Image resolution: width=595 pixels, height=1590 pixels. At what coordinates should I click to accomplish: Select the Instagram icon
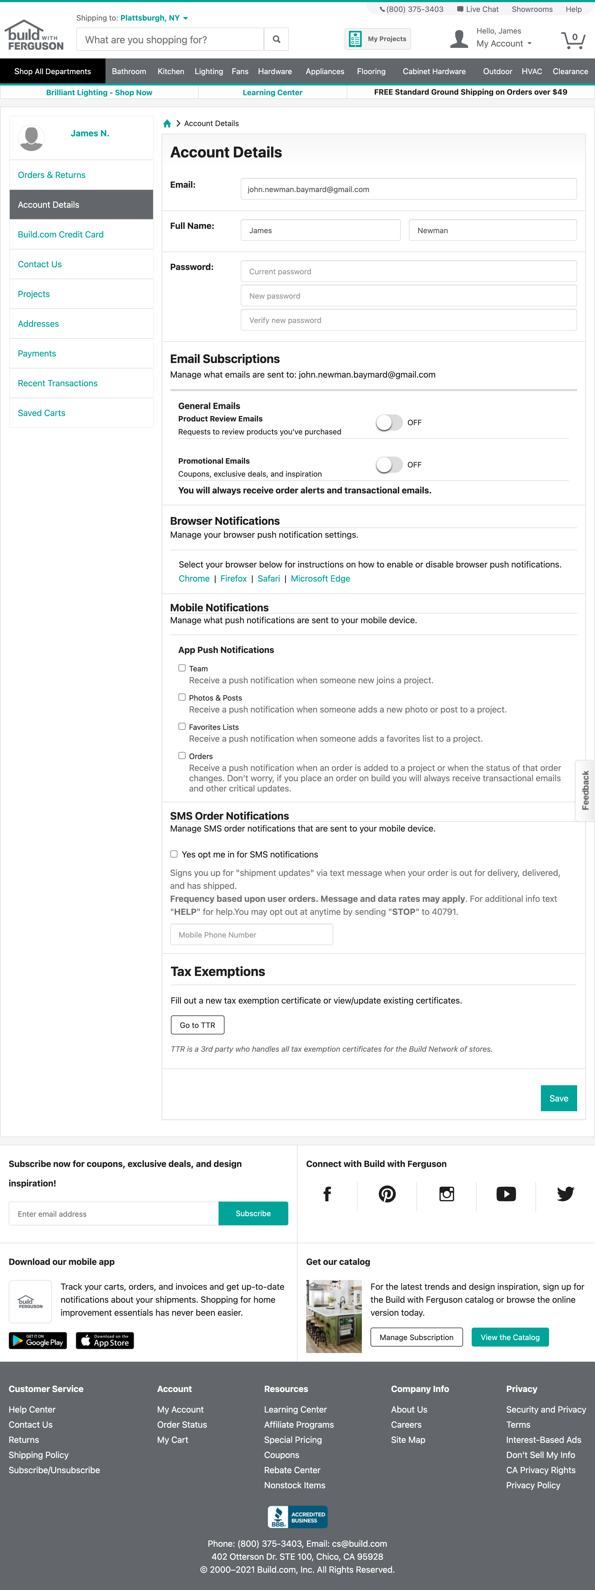coord(446,1194)
